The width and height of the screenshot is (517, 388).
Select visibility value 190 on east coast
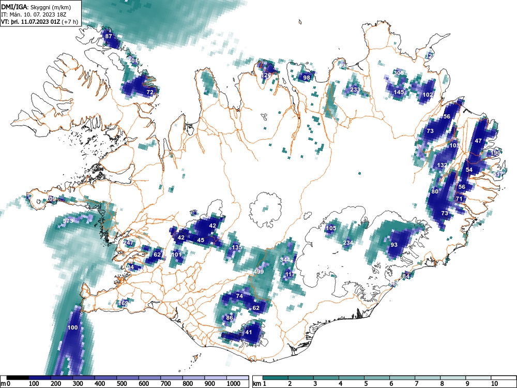(495, 153)
